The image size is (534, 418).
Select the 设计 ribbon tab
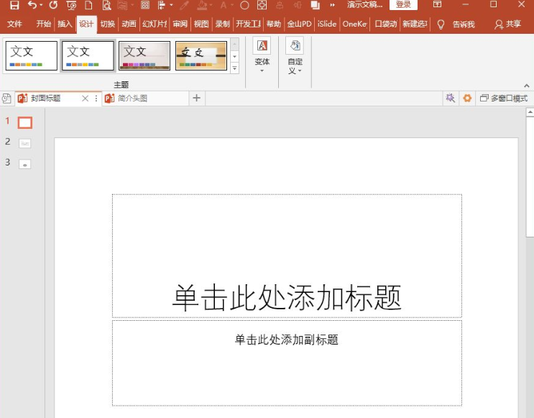point(86,24)
